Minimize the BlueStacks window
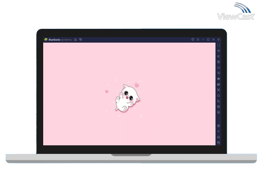The width and height of the screenshot is (260, 178). coord(203,40)
